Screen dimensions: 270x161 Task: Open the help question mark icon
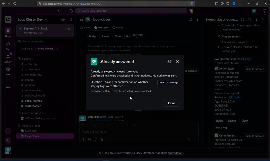[265, 11]
